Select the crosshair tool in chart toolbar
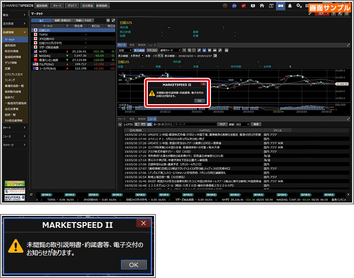This screenshot has width=354, height=278. [184, 50]
